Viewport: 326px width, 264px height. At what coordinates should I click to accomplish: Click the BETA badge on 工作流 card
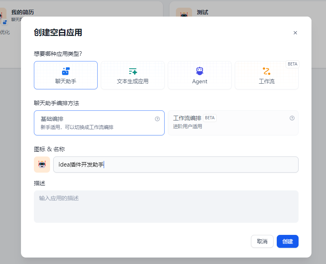coord(293,64)
